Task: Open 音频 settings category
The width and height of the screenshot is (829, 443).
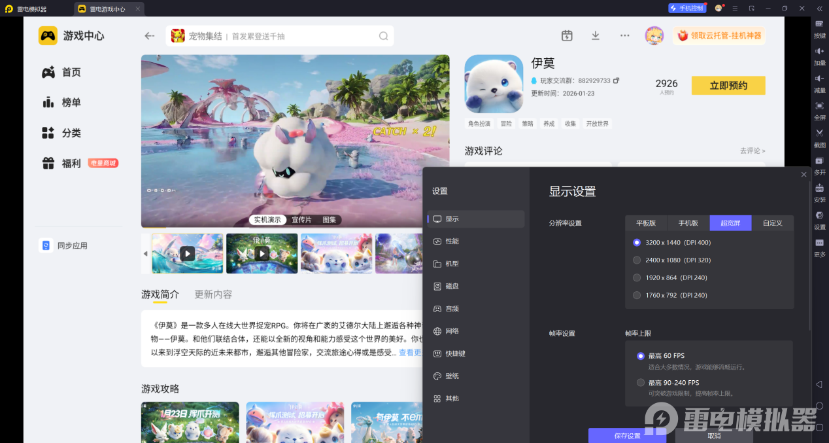Action: click(476, 309)
